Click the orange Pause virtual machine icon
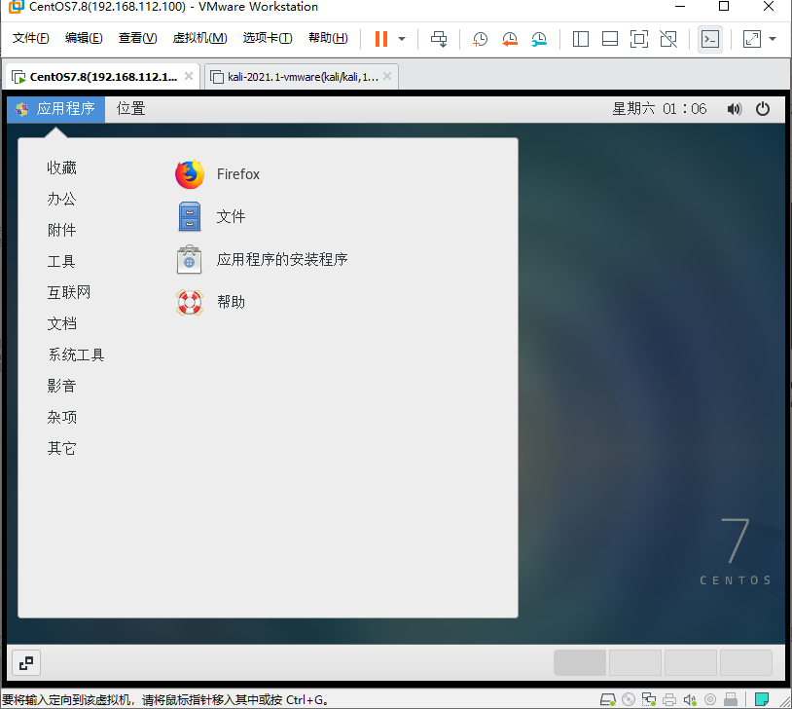The height and width of the screenshot is (709, 792). [x=381, y=39]
